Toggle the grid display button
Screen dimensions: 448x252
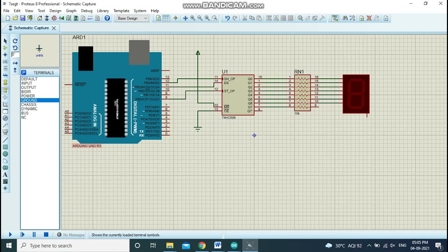(166, 18)
